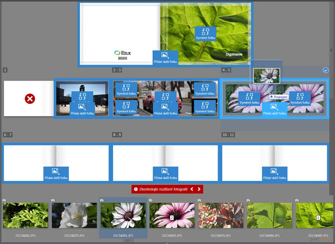Swap top-right photo on car spread 2-3

205,90
